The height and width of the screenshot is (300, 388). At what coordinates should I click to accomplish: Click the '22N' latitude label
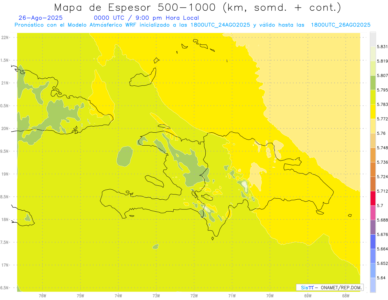coord(5,37)
